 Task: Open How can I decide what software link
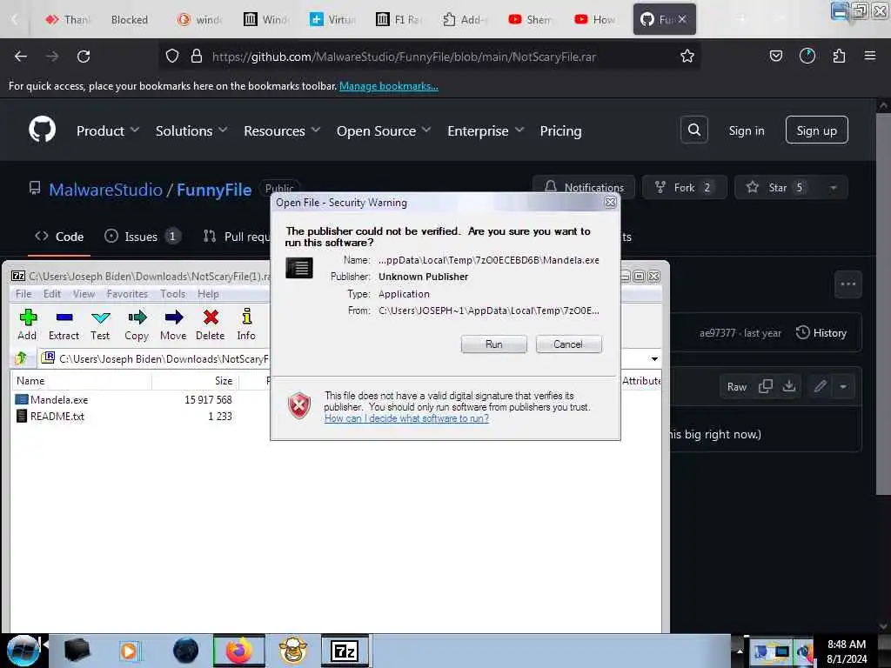(x=406, y=418)
